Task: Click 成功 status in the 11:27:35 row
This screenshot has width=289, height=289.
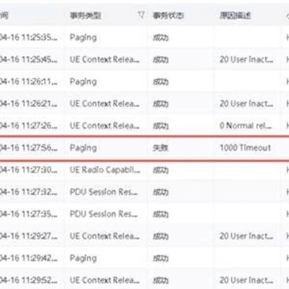Action: [x=160, y=215]
